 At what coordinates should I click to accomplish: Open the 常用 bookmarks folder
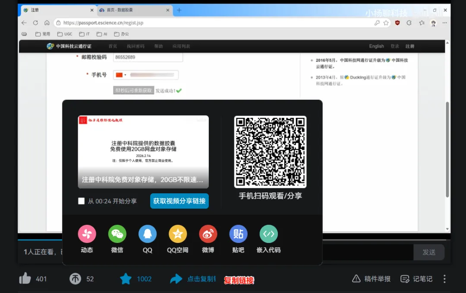click(43, 34)
